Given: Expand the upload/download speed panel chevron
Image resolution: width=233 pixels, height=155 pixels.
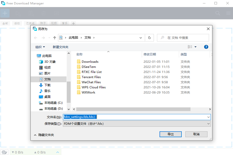Looking at the screenshot, I should pyautogui.click(x=58, y=152).
